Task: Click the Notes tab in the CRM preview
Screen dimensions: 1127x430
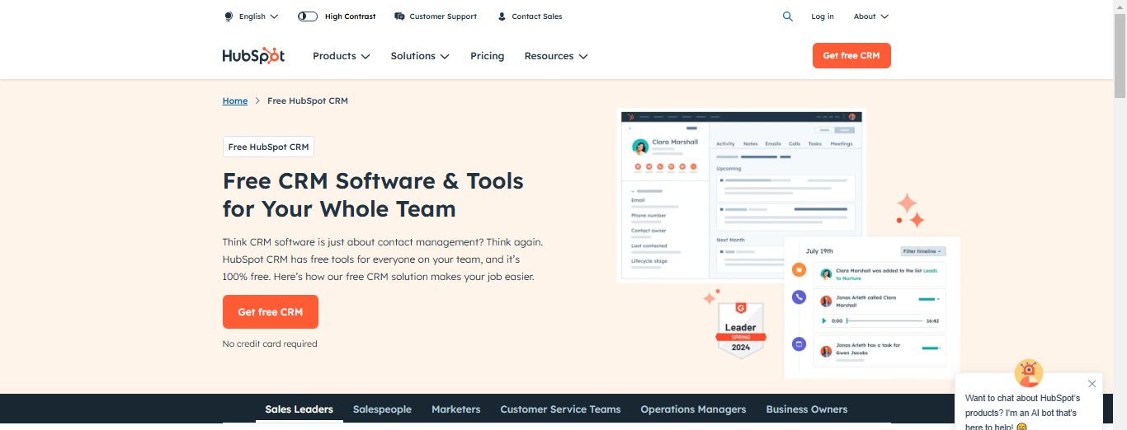Action: pos(750,143)
